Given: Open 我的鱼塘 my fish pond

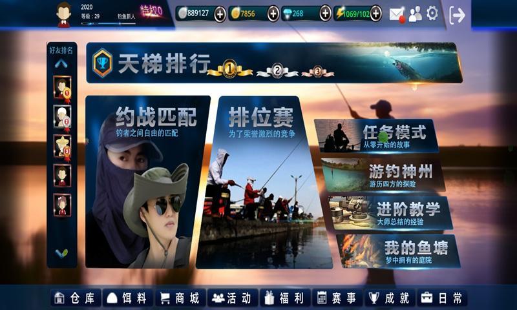Looking at the screenshot, I should 399,251.
